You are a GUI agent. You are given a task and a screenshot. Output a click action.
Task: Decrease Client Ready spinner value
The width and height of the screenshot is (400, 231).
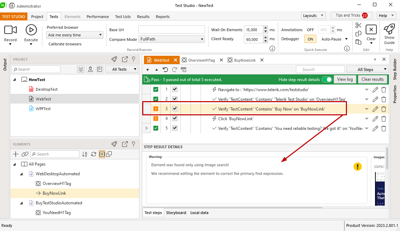coord(265,41)
